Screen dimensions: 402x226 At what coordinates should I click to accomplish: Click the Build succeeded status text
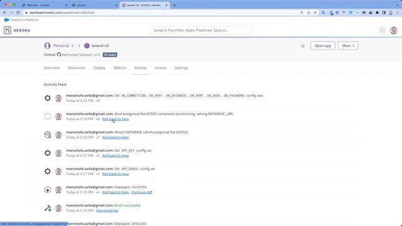(x=128, y=205)
